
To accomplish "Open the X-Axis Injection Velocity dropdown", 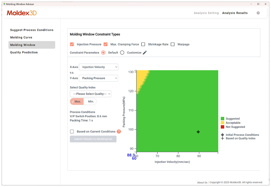I will pyautogui.click(x=99, y=67).
